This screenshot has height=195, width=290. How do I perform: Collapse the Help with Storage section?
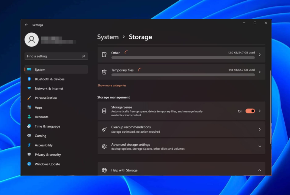[260, 170]
